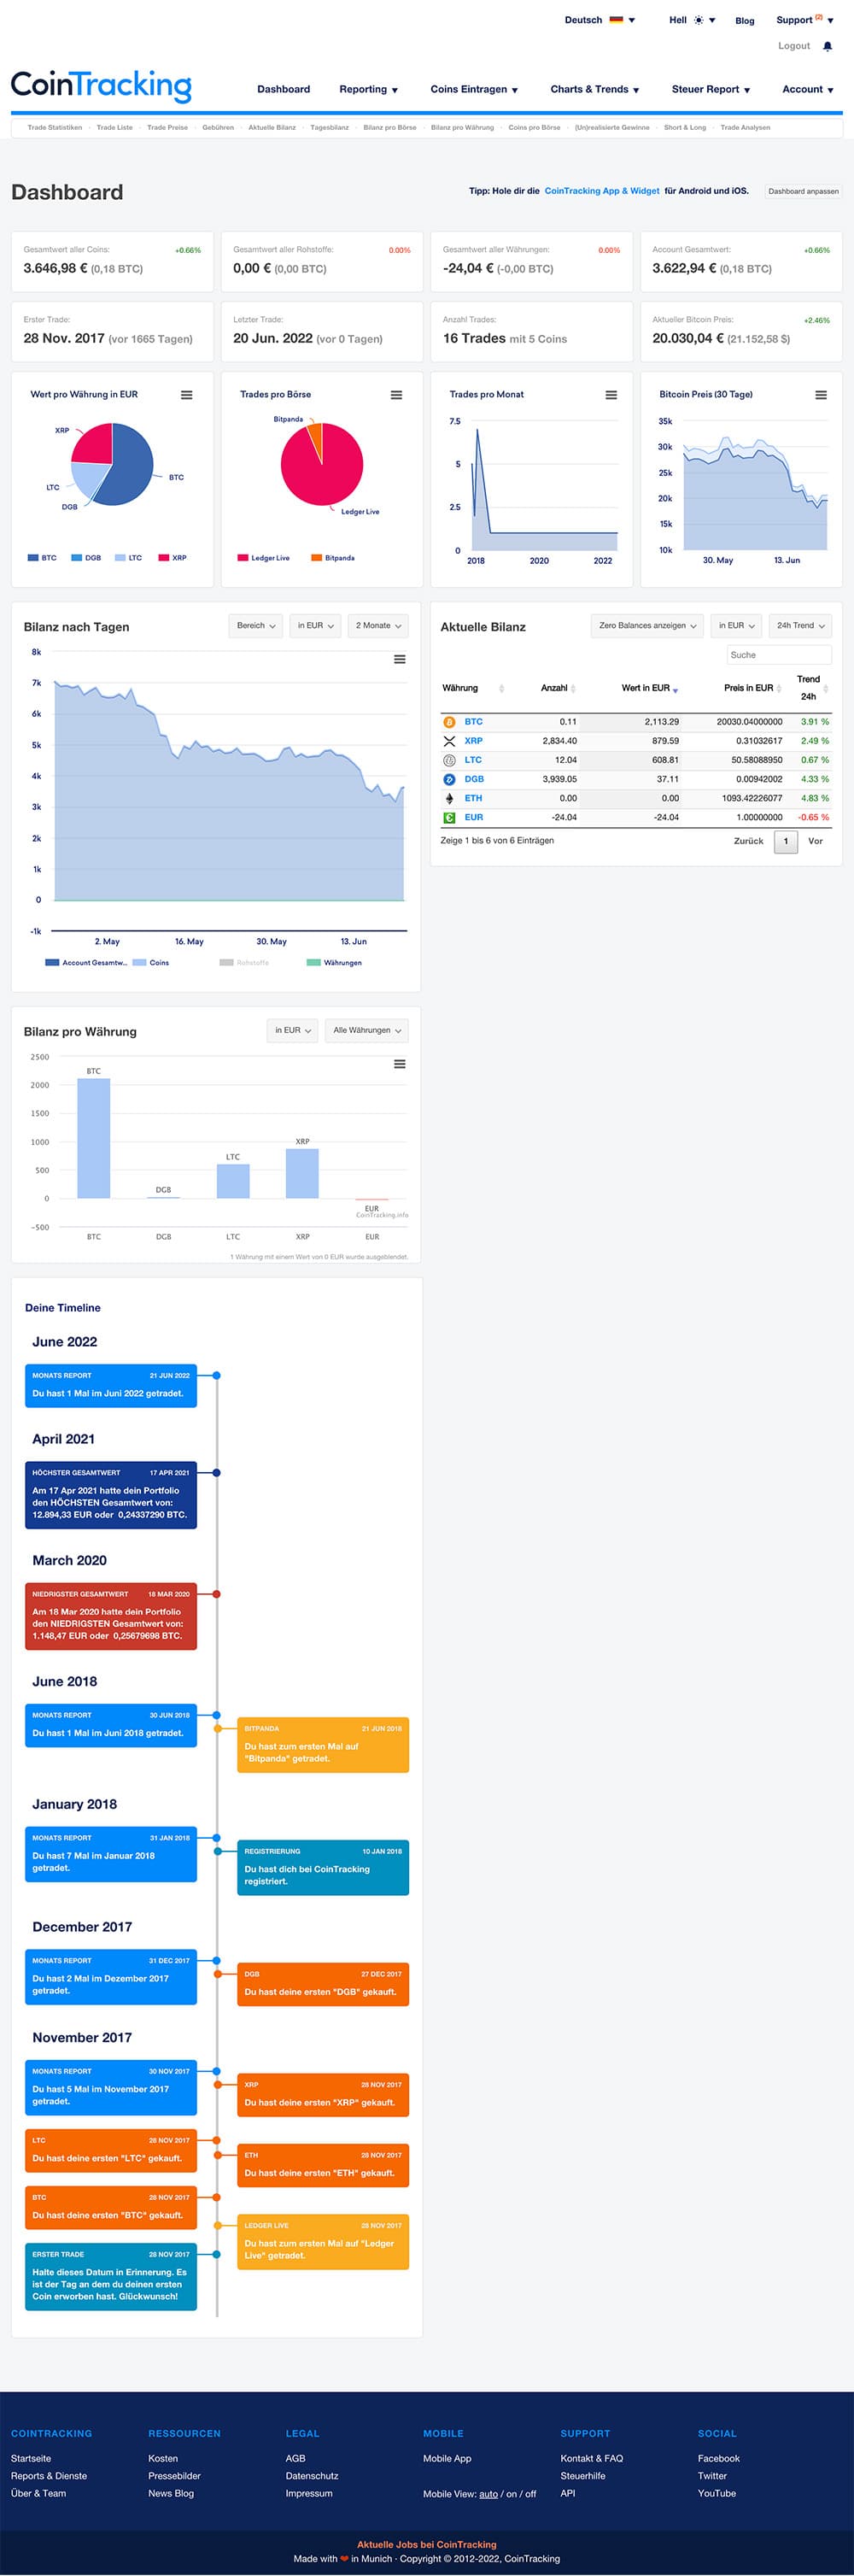Sort balance table by Wert in EUR
The width and height of the screenshot is (854, 2576).
[x=650, y=688]
